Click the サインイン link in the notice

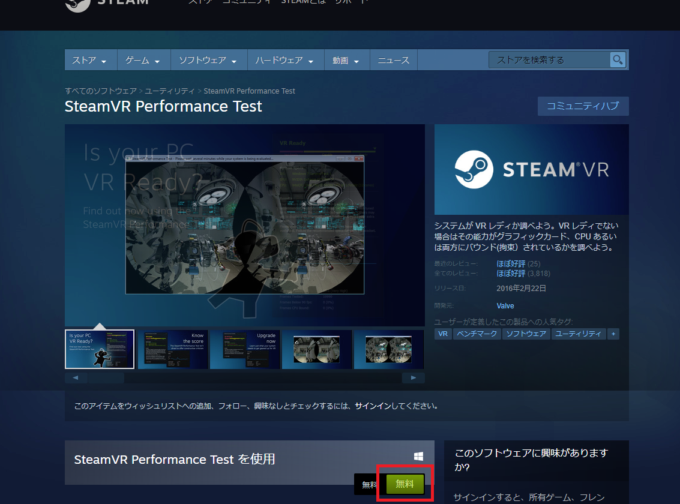[373, 406]
